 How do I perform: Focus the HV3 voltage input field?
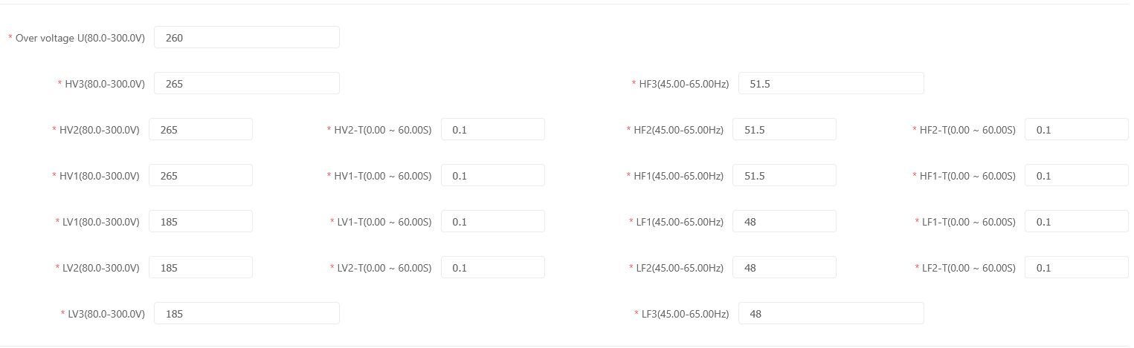pos(246,84)
